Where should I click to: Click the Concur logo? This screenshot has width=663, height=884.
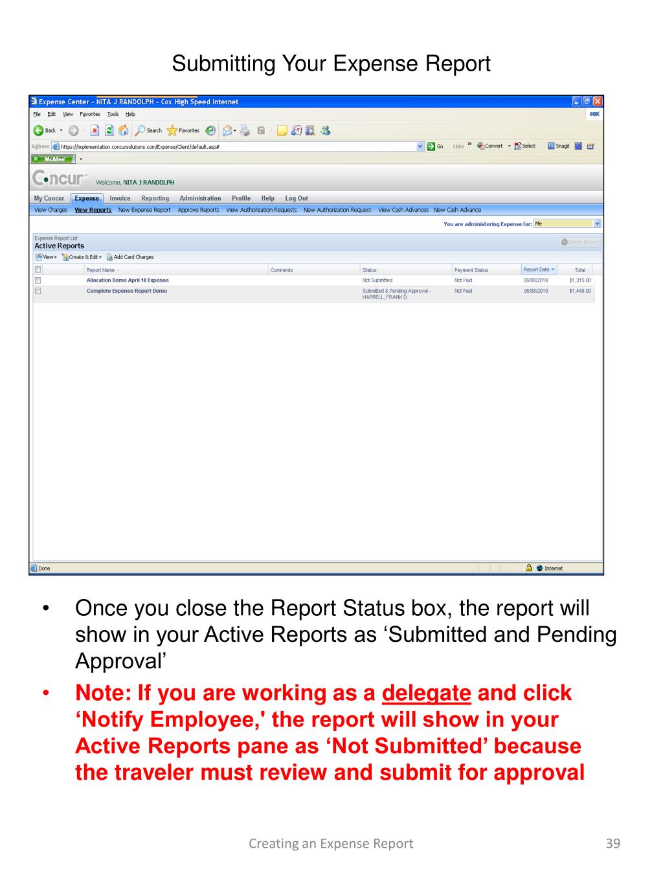(60, 178)
